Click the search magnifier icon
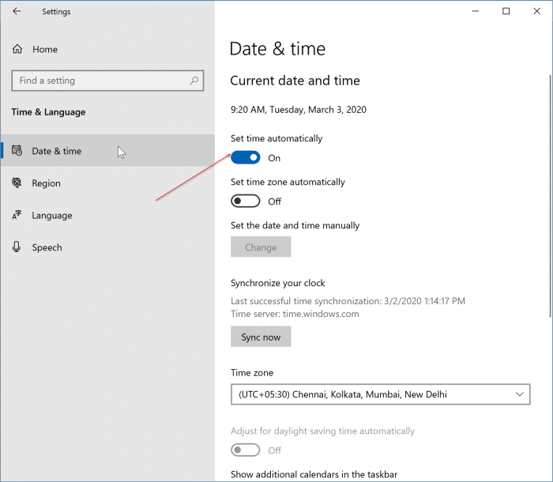Viewport: 553px width, 482px height. click(x=194, y=81)
